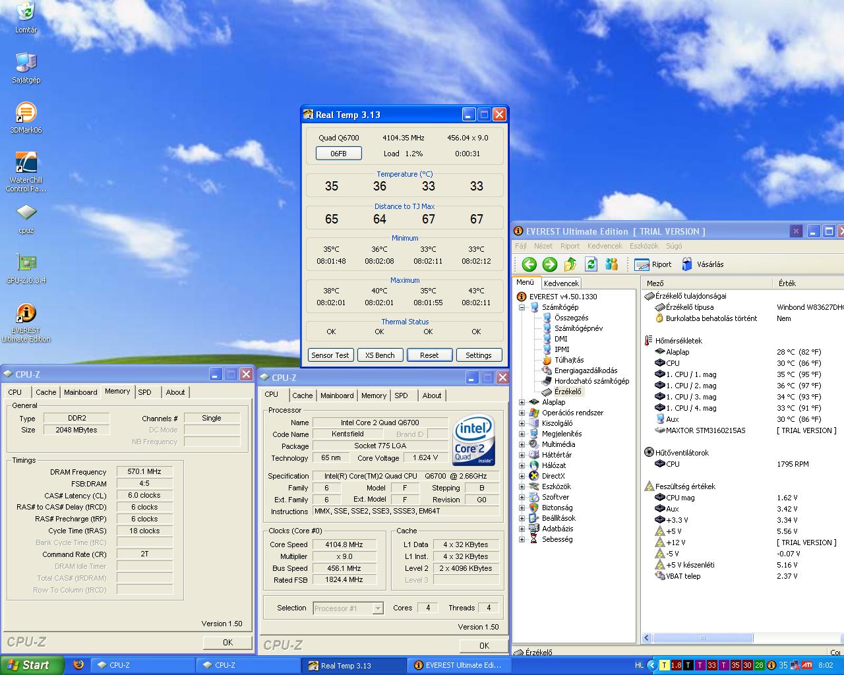Screen dimensions: 844x675
Task: Click the Vásárlás purchase toolbar button
Action: (x=702, y=264)
